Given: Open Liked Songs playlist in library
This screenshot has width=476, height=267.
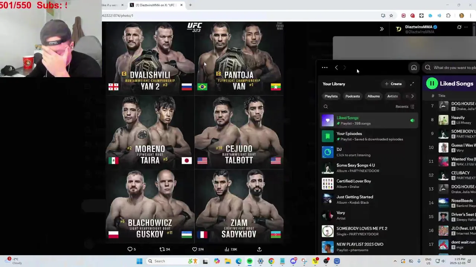Looking at the screenshot, I should [x=368, y=121].
